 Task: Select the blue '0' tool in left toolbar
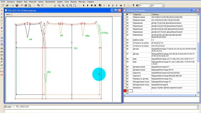2,28
